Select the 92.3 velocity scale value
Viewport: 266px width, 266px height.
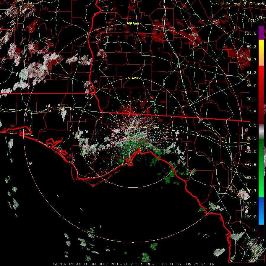pos(252,46)
